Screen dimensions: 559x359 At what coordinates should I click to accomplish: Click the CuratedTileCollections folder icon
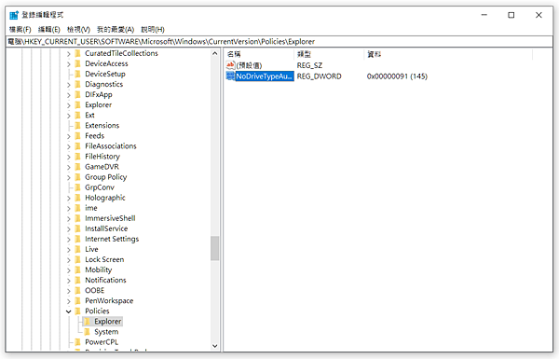78,53
